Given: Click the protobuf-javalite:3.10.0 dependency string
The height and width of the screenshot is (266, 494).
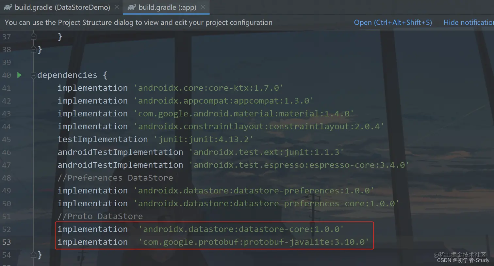Looking at the screenshot, I should point(254,242).
